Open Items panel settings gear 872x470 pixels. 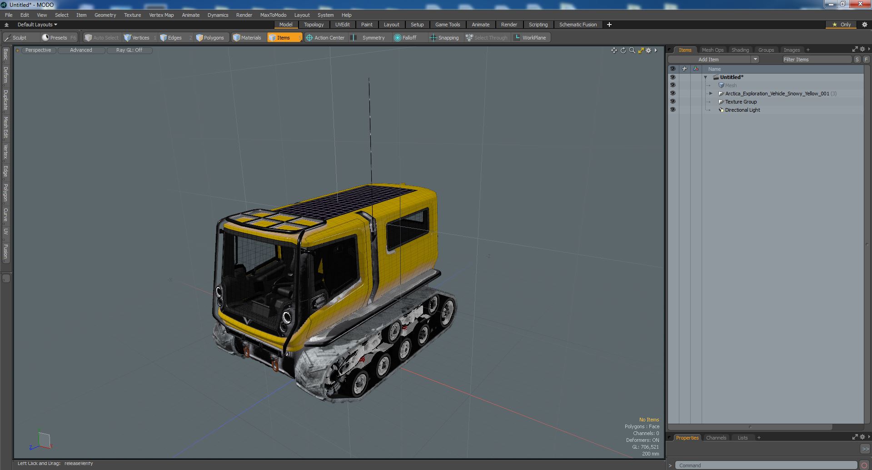pyautogui.click(x=862, y=49)
